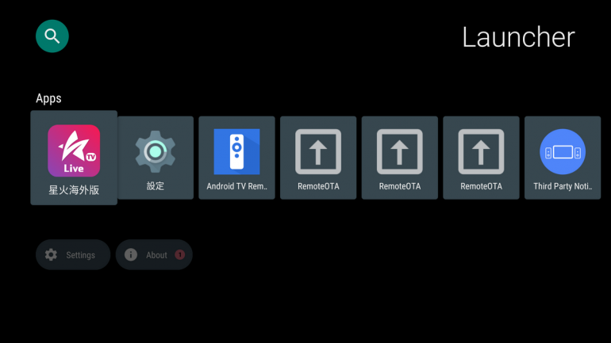Click the 星火海外版 label text
Image resolution: width=611 pixels, height=343 pixels.
coord(74,190)
